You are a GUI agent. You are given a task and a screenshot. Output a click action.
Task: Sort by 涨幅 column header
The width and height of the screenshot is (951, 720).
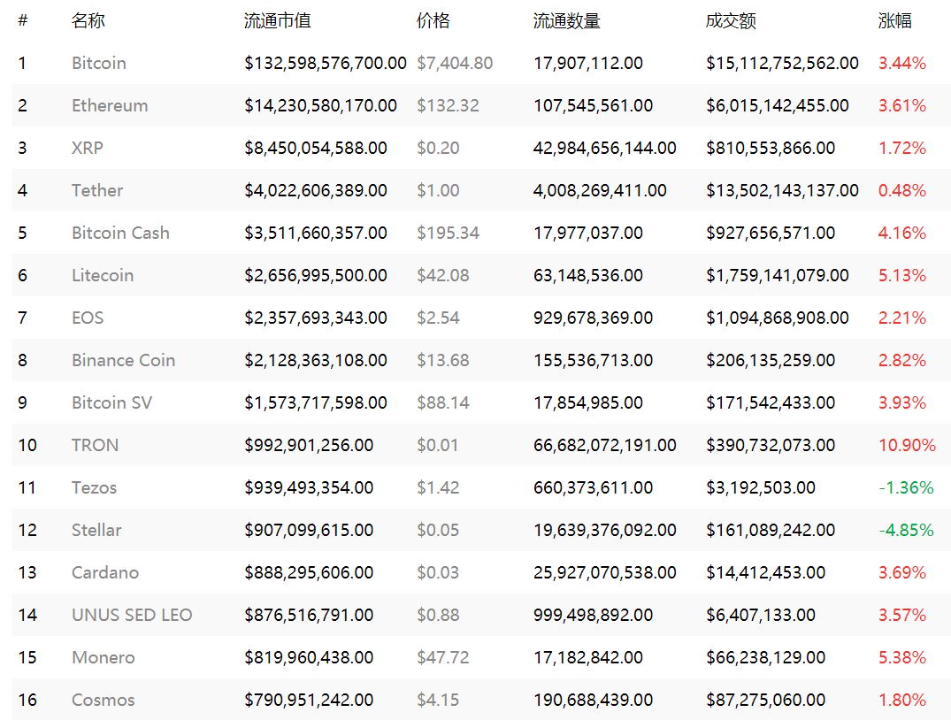pos(894,20)
